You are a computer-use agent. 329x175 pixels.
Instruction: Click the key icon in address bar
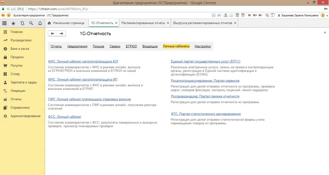(326, 9)
